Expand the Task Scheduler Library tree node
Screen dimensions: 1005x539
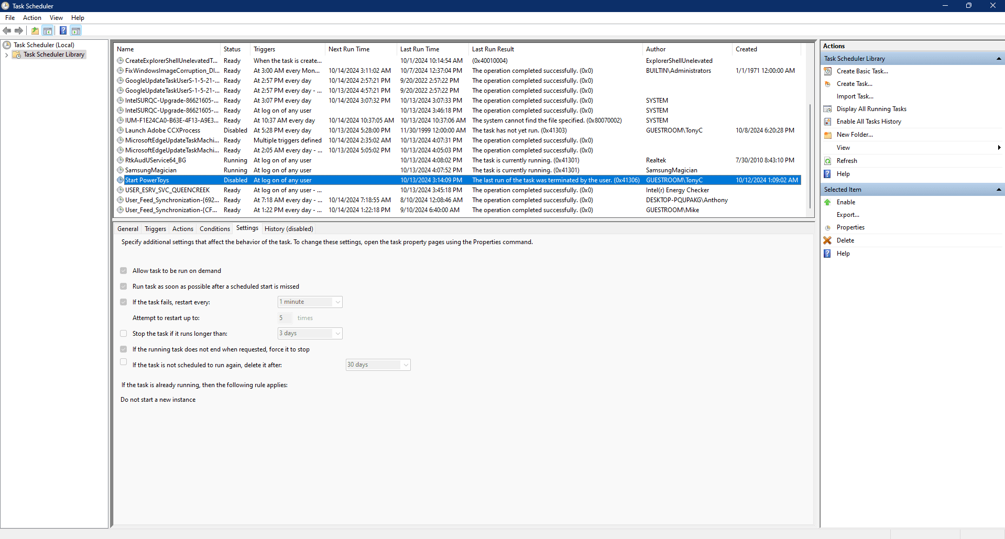(x=6, y=54)
